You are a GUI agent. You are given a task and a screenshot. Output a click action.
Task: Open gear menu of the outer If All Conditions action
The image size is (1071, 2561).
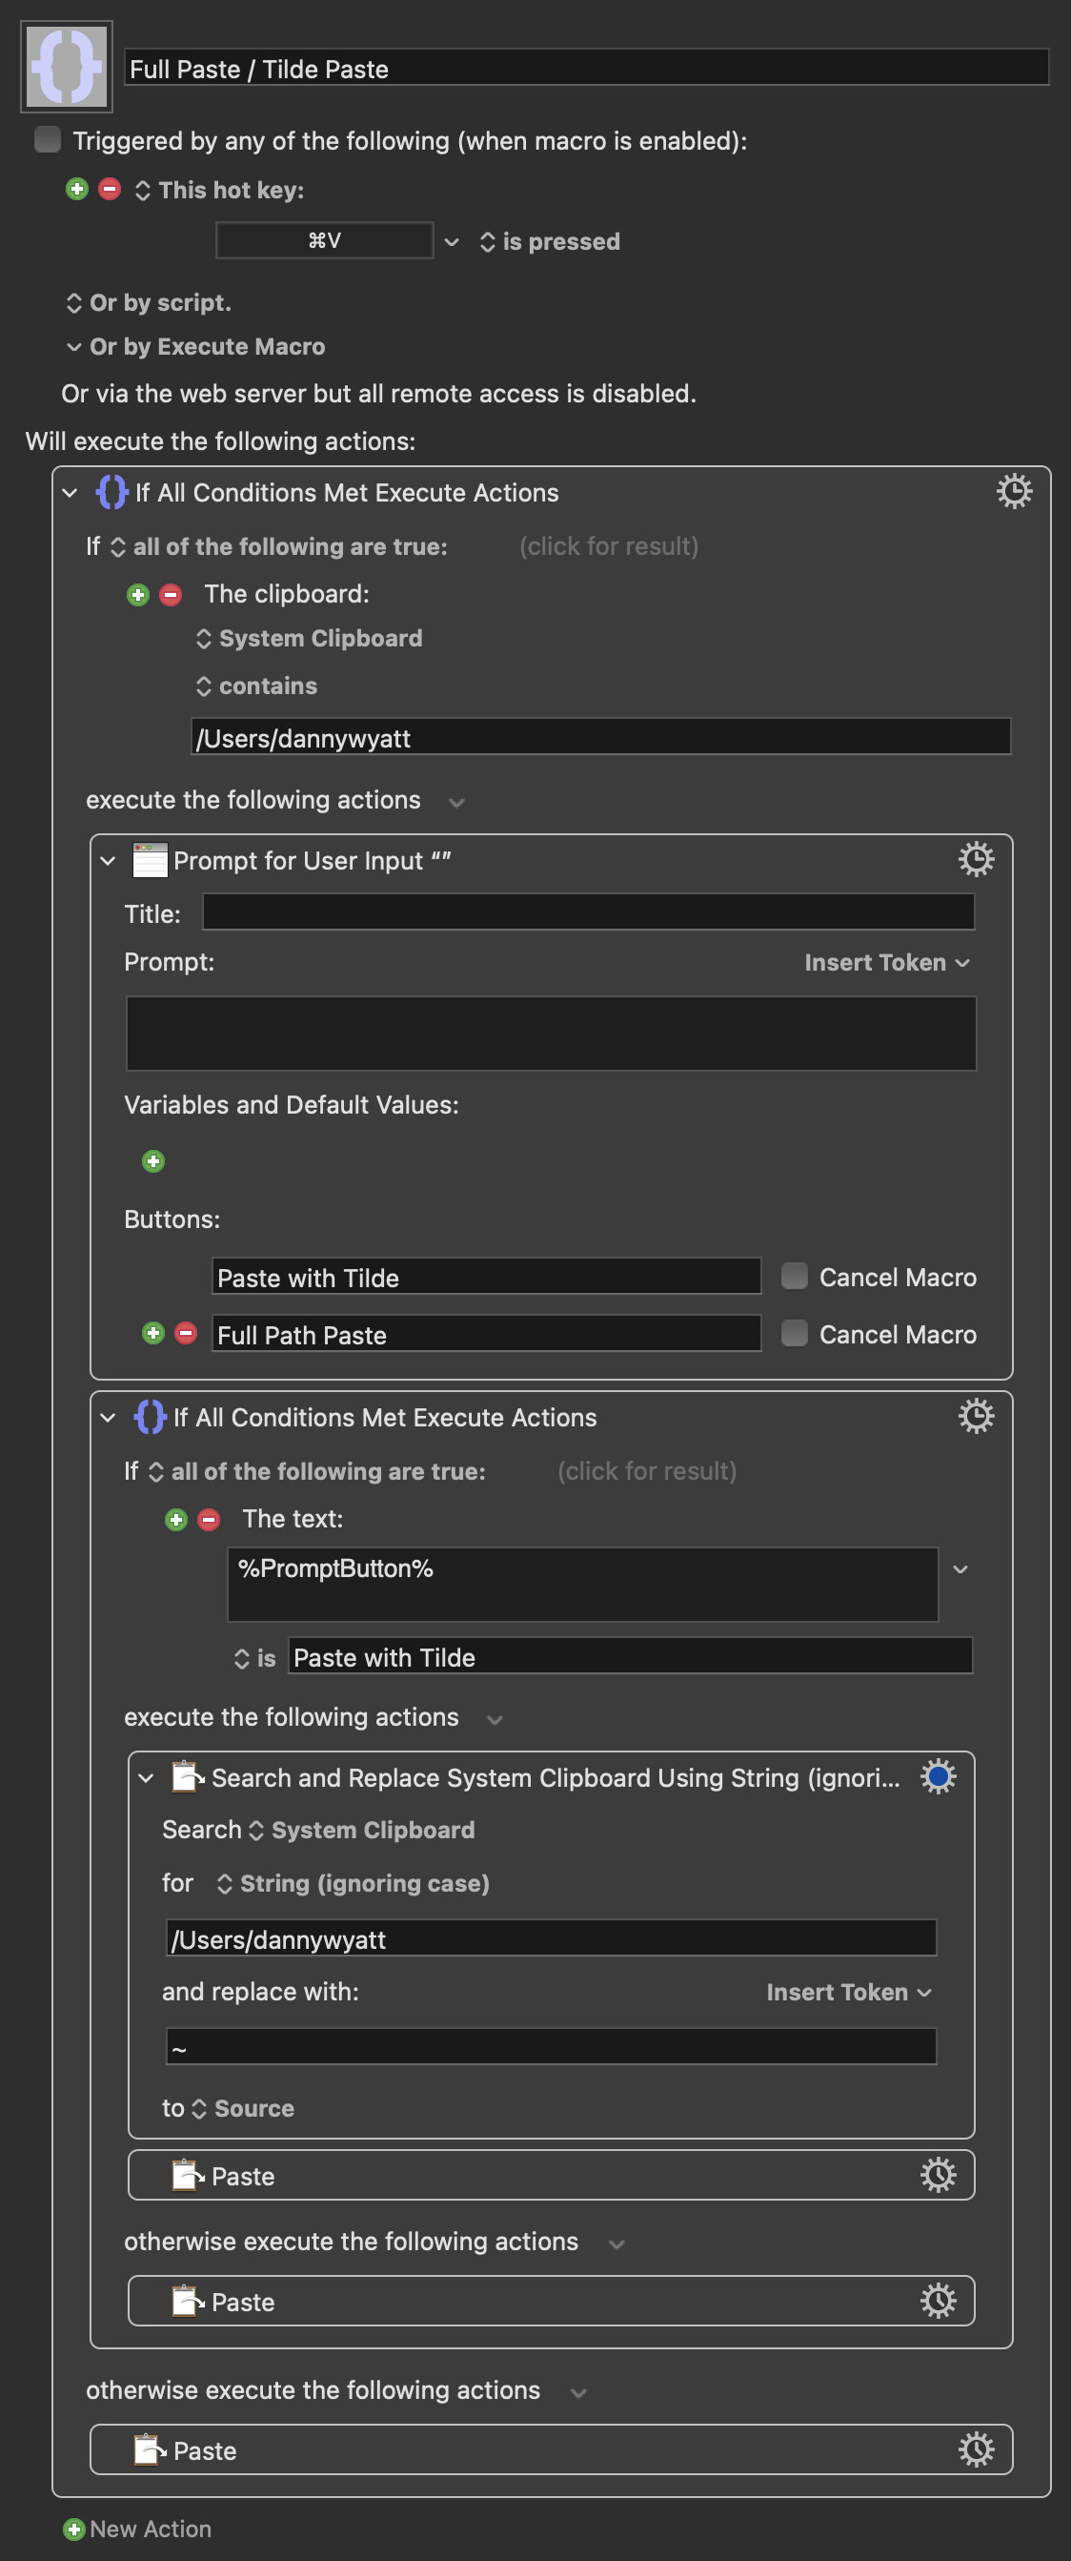pos(1014,491)
